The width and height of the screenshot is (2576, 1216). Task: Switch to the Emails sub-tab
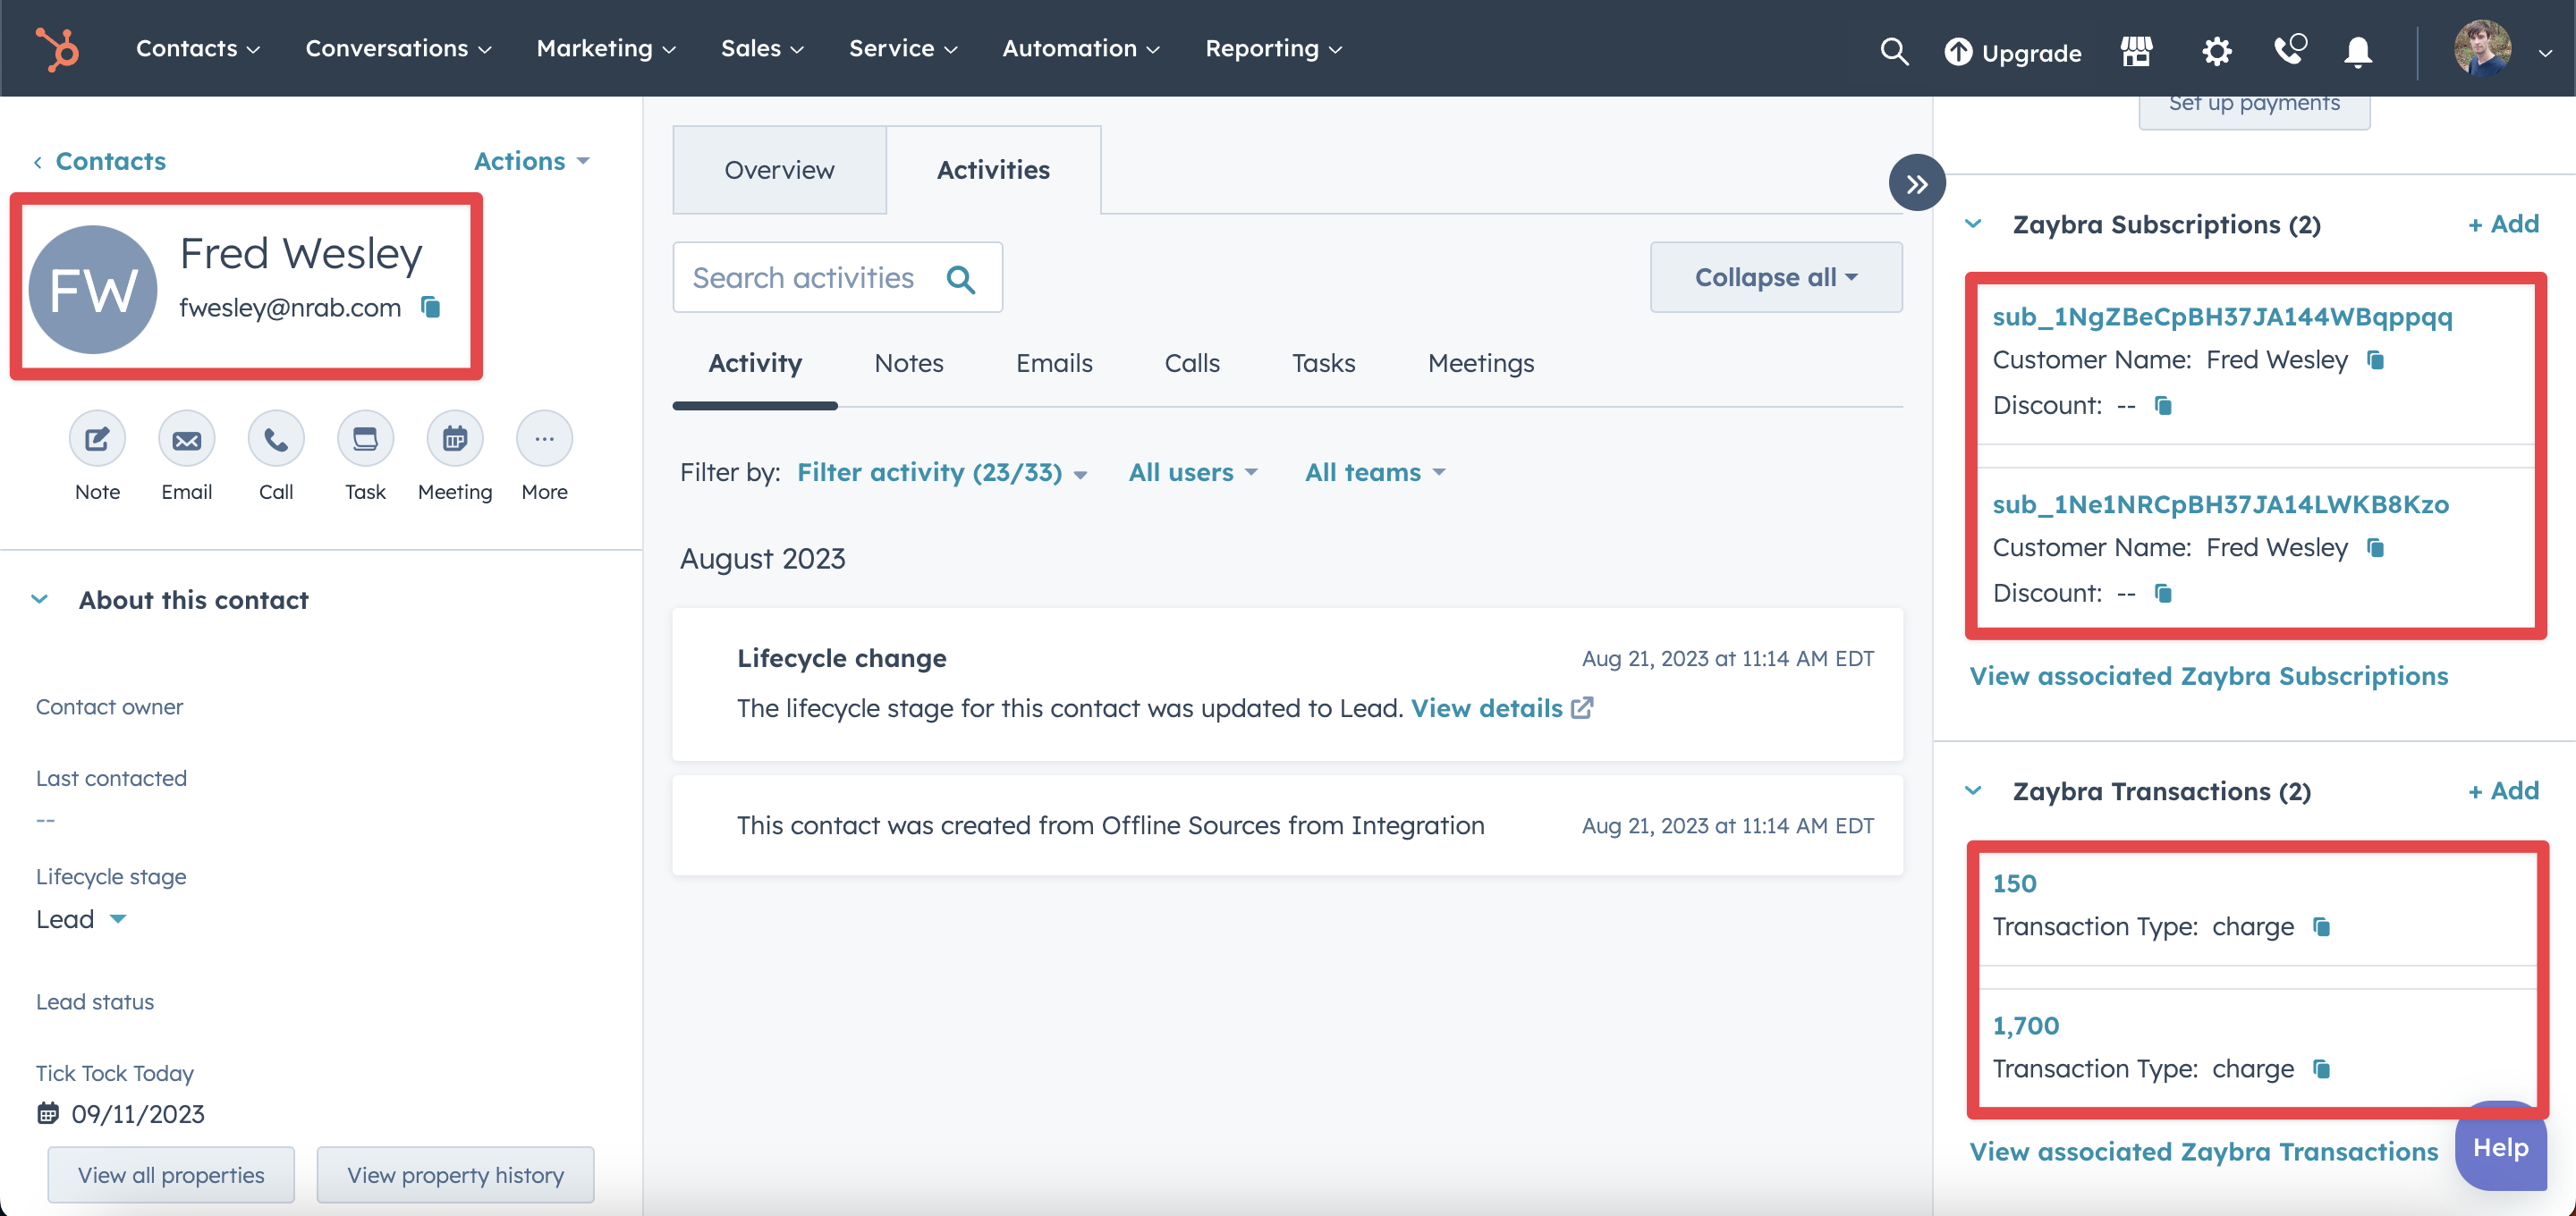[x=1054, y=363]
